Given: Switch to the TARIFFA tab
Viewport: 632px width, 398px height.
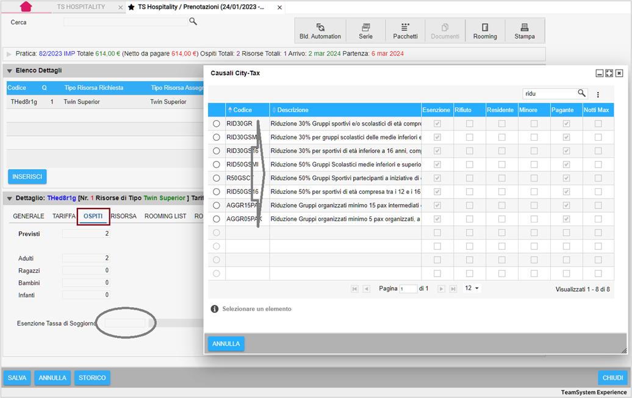Looking at the screenshot, I should (63, 216).
